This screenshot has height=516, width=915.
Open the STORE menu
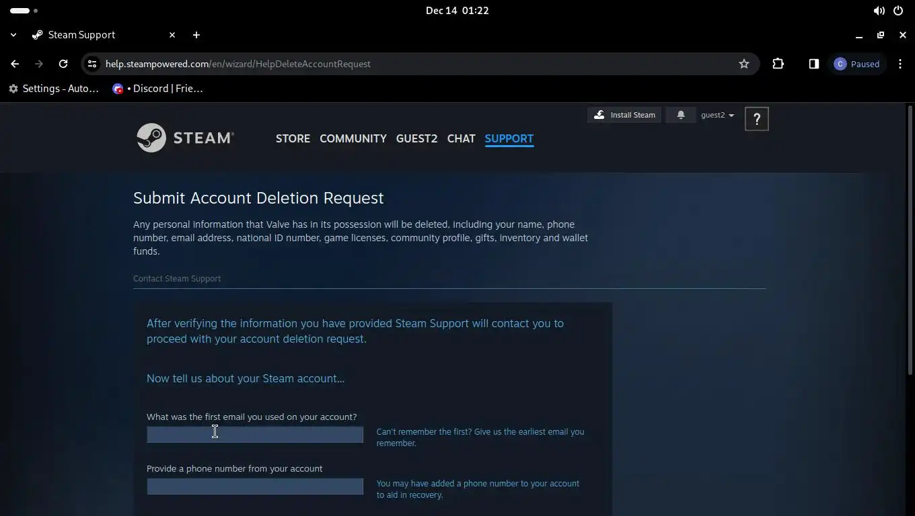click(x=293, y=138)
